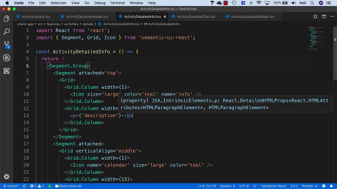337x189 pixels.
Task: Click the Prettier status item
Action: pyautogui.click(x=310, y=186)
